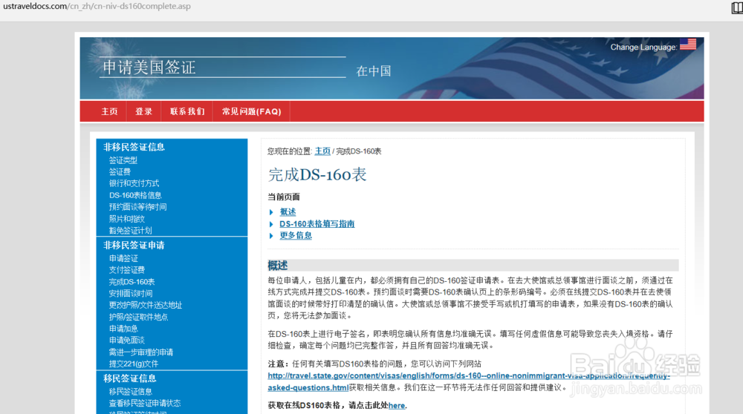Open 银行和支付方式 in the sidebar
This screenshot has width=743, height=414.
pos(134,183)
